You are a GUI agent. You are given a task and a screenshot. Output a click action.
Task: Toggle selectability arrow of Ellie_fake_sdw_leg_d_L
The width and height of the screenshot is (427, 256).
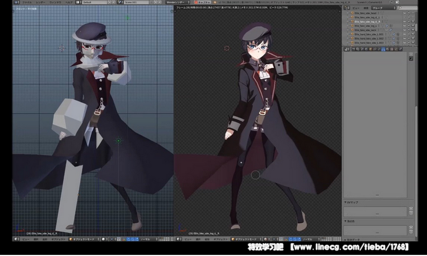tap(409, 18)
